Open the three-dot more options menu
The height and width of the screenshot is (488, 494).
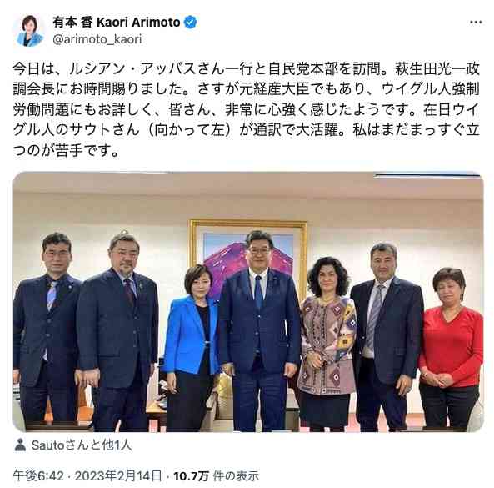point(476,22)
